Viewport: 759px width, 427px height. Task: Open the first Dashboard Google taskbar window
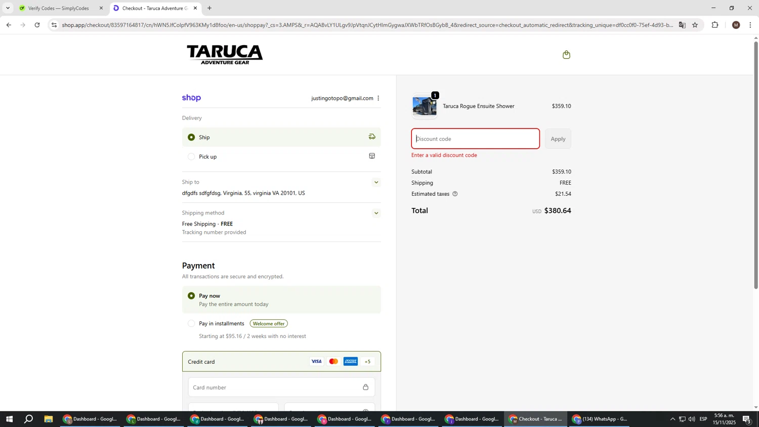pos(91,419)
